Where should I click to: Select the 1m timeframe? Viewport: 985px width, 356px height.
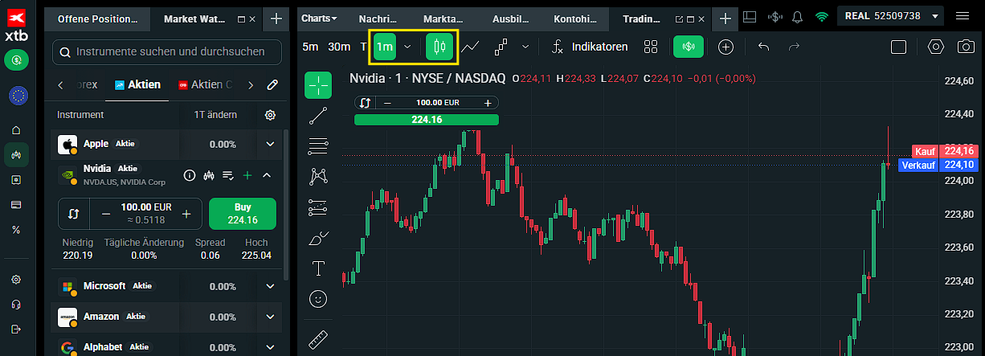(385, 47)
